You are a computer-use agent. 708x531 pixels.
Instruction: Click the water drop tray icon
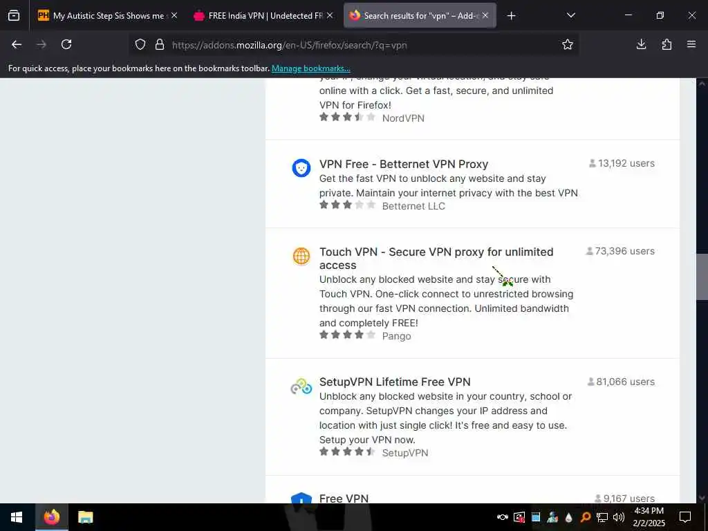569,517
